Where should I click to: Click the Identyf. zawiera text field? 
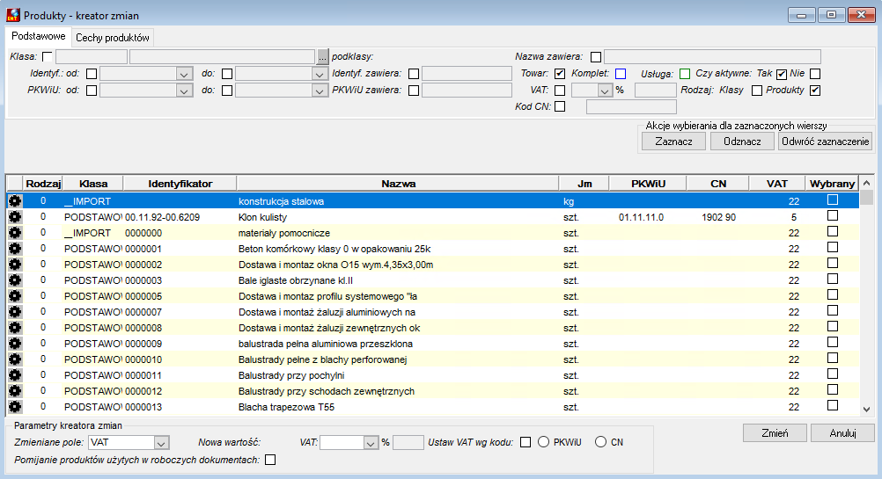[467, 74]
